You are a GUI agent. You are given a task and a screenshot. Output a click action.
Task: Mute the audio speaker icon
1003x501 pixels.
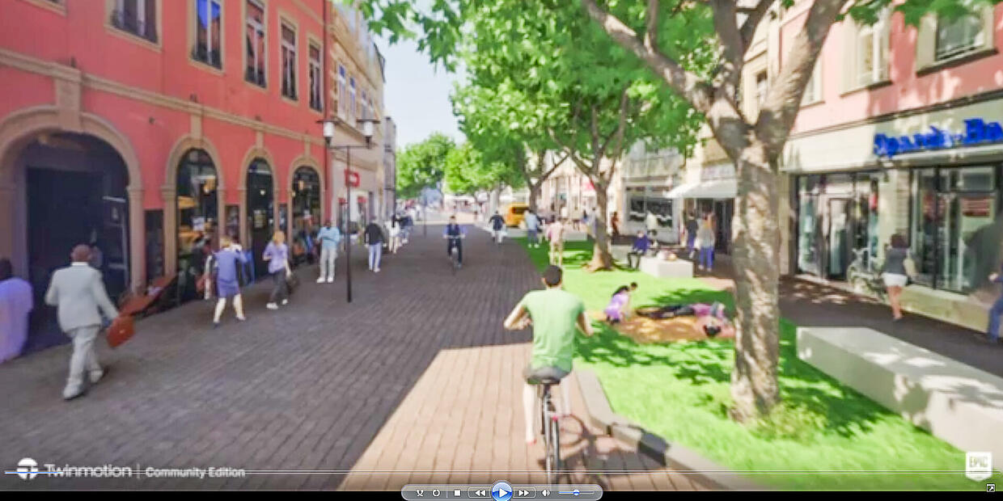click(546, 492)
